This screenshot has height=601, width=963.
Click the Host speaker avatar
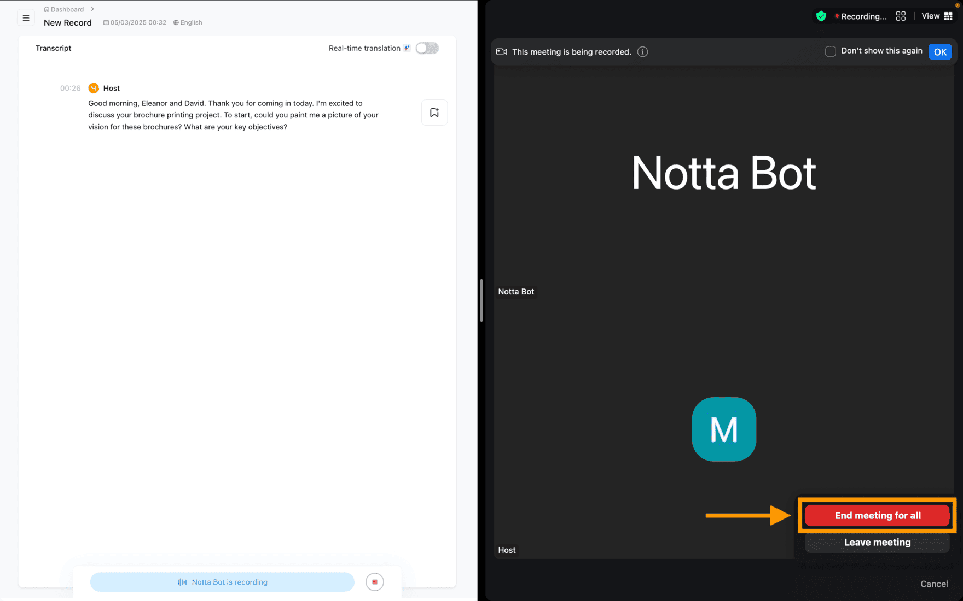click(94, 88)
